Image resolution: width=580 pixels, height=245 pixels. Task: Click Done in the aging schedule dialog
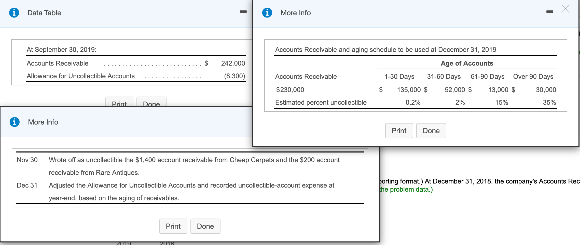coord(431,131)
